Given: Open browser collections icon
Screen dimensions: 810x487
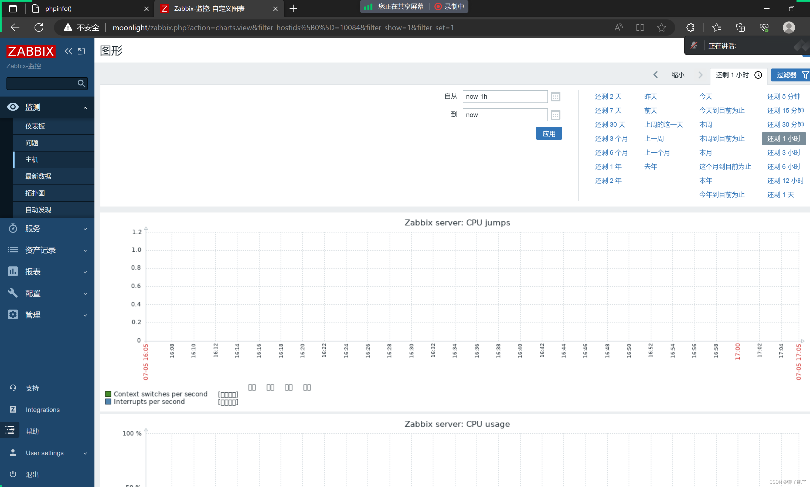Looking at the screenshot, I should coord(740,28).
